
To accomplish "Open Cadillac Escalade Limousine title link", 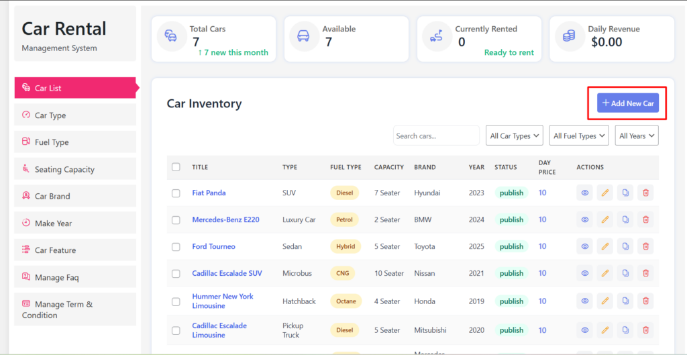I will [x=219, y=330].
